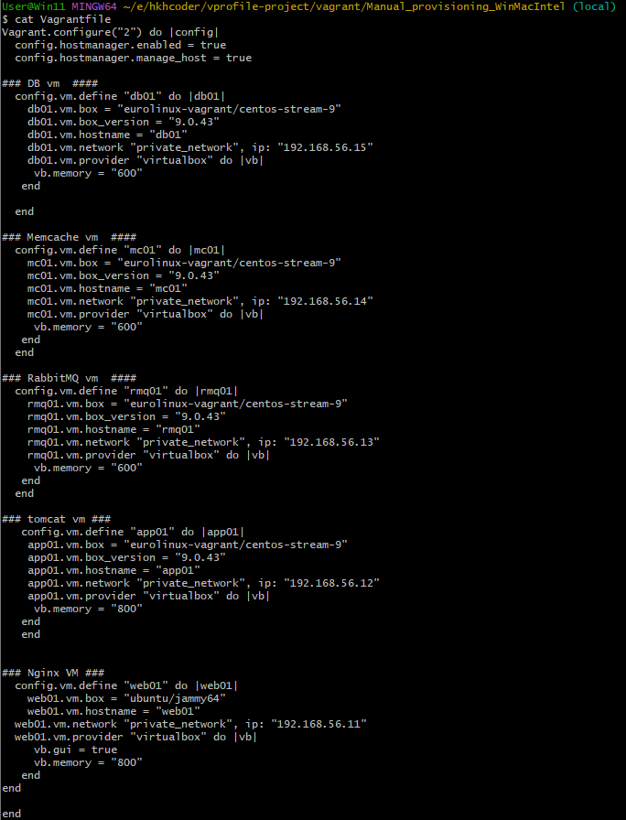Image resolution: width=626 pixels, height=820 pixels.
Task: Click the "(local)" text in the prompt
Action: click(x=596, y=7)
